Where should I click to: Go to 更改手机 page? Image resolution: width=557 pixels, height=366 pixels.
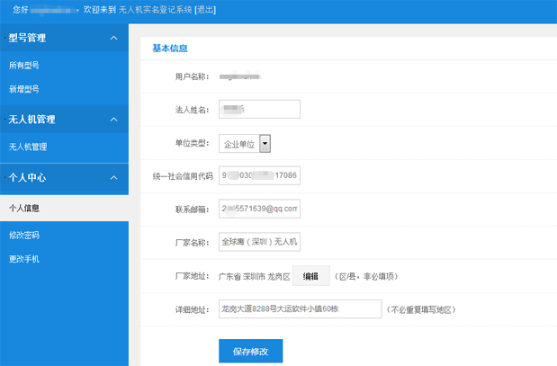pyautogui.click(x=23, y=259)
